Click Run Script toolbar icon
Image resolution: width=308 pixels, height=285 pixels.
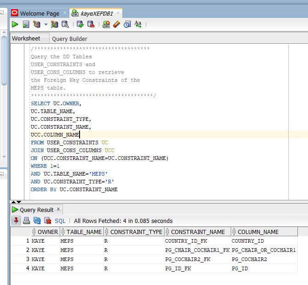pyautogui.click(x=26, y=24)
